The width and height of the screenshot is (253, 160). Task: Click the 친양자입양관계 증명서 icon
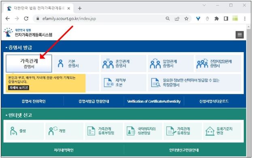tap(202, 64)
